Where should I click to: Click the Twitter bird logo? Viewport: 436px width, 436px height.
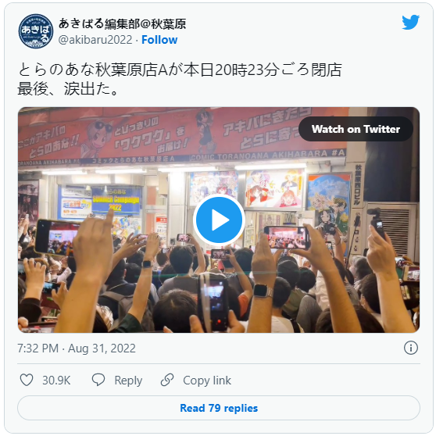coord(410,22)
